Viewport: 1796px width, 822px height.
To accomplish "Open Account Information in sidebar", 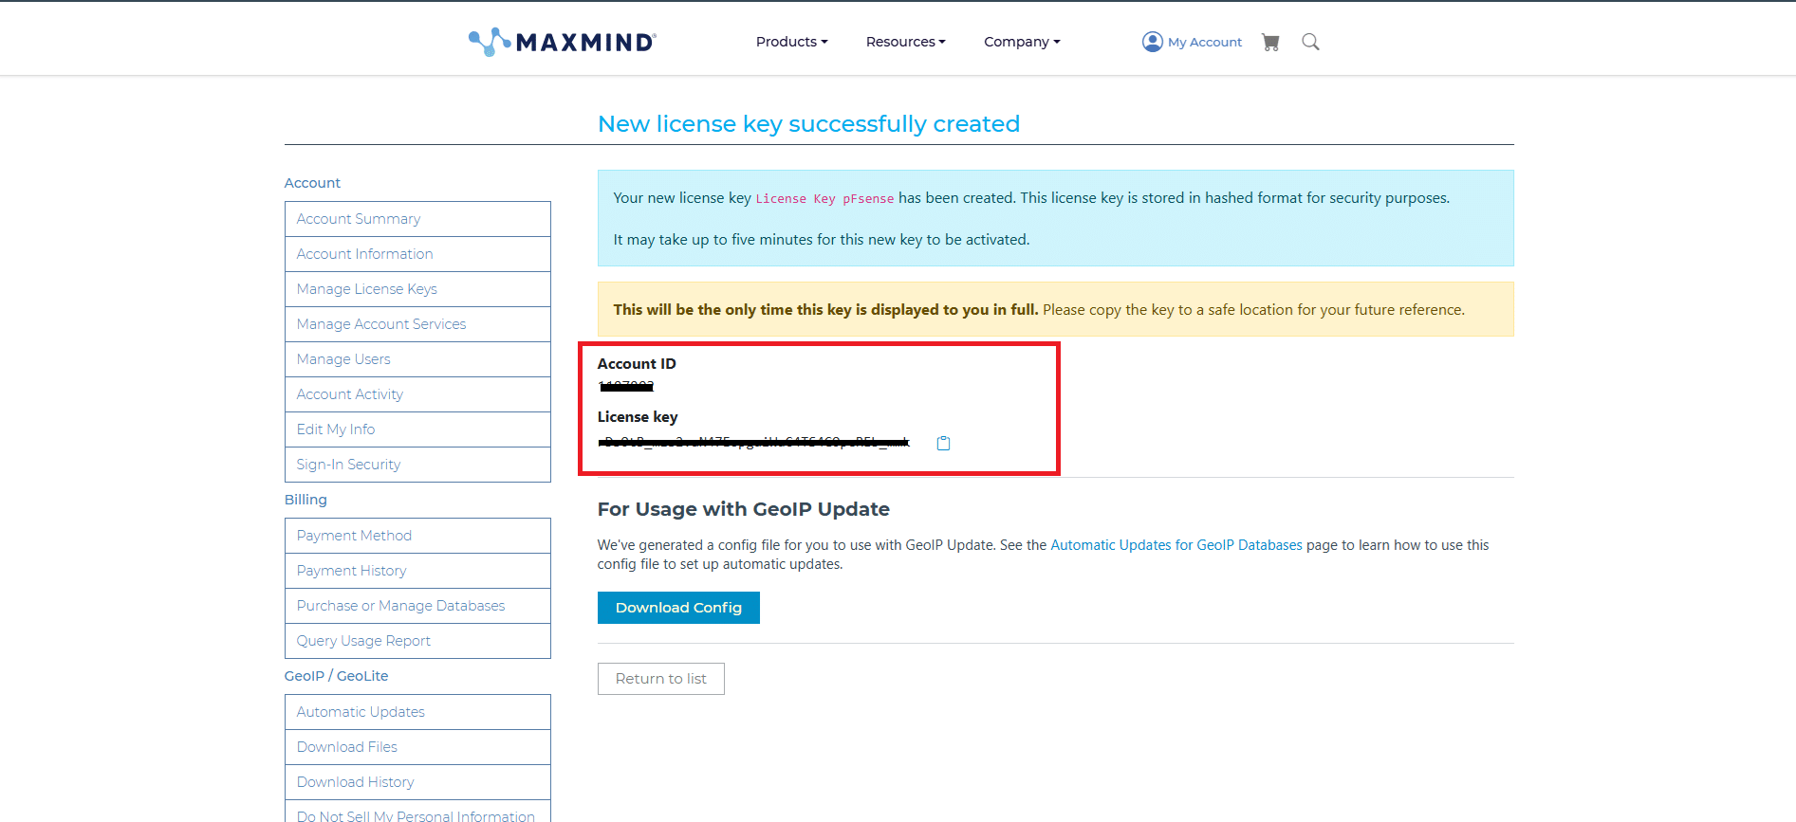I will tap(417, 254).
